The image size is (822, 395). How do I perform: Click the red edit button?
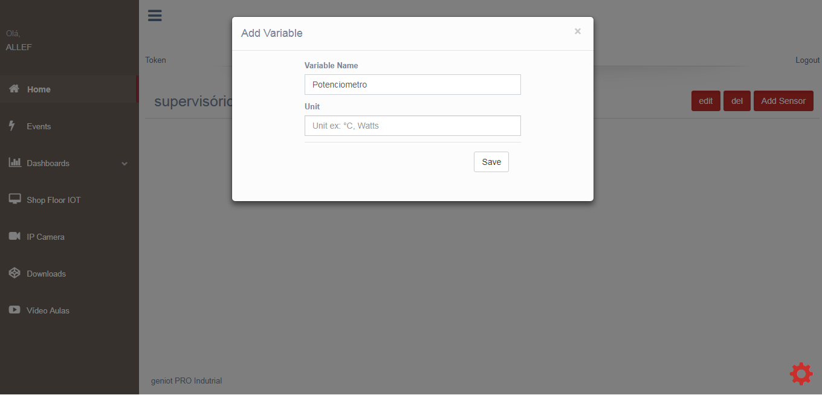[x=705, y=101]
